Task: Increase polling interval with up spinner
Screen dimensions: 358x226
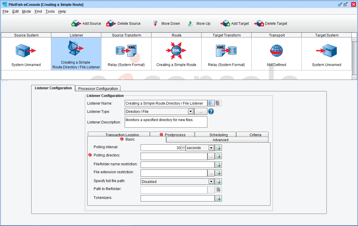Action: point(183,146)
